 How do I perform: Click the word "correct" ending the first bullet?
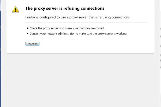(100, 28)
